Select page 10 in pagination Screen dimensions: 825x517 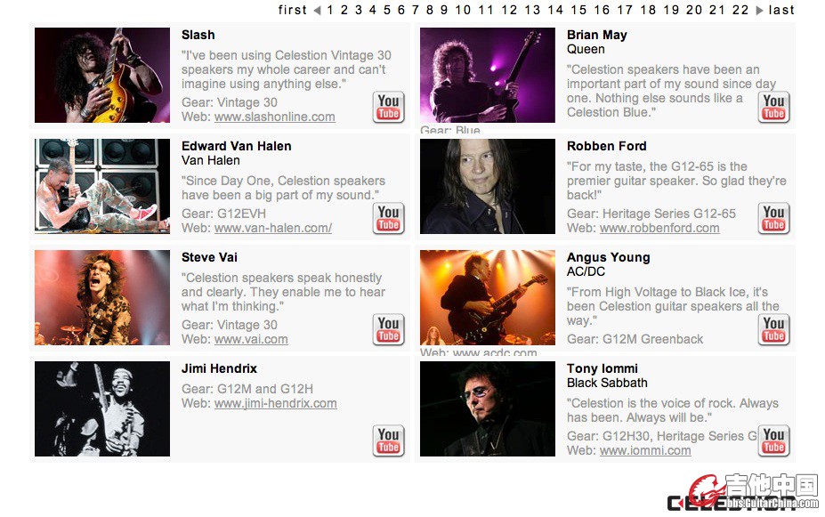[463, 10]
